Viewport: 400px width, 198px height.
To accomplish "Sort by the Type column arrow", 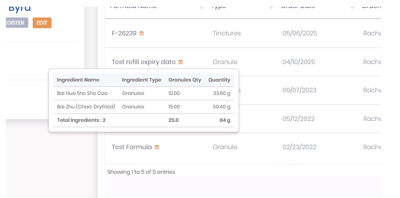I will [271, 8].
